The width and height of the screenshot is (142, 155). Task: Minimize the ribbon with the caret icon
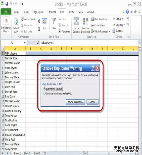[123, 12]
